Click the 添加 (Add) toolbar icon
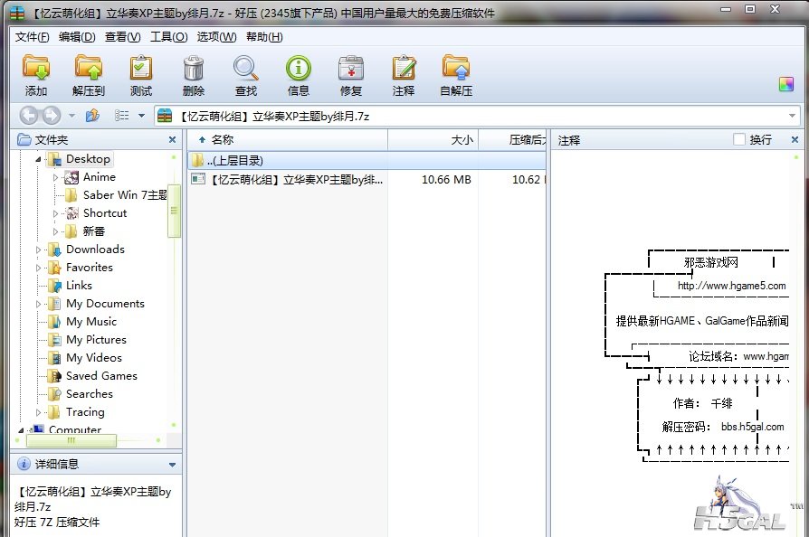The image size is (809, 537). [x=36, y=70]
